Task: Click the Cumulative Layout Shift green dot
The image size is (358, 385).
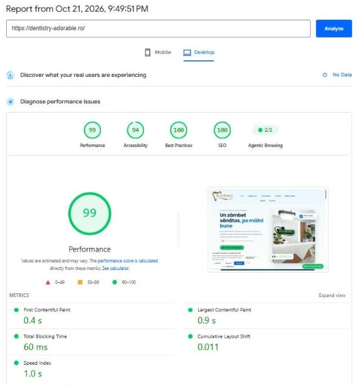Action: click(x=190, y=336)
